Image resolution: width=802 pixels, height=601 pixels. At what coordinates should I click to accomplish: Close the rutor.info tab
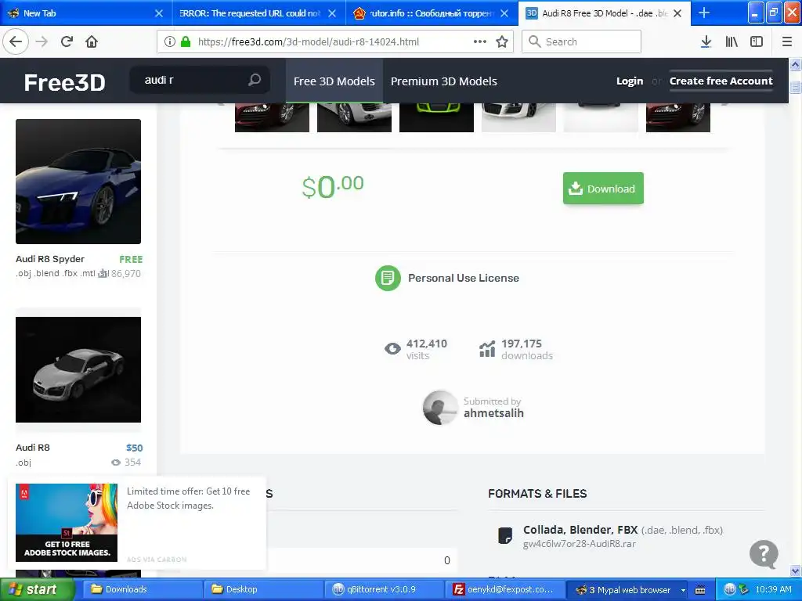pos(504,13)
